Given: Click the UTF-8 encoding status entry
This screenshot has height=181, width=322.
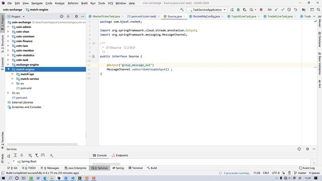Looking at the screenshot, I should 276,173.
